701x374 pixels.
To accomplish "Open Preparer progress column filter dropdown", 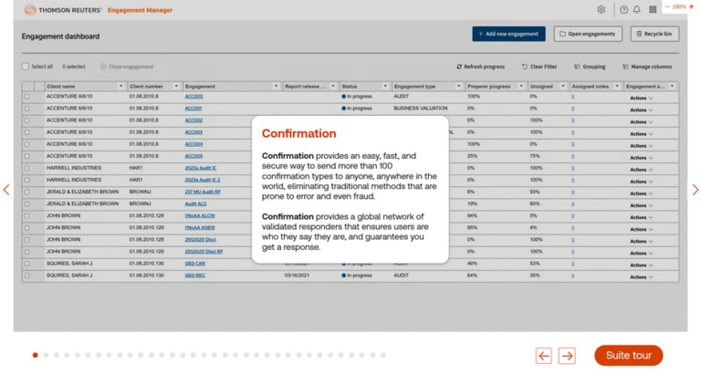I will pos(521,87).
